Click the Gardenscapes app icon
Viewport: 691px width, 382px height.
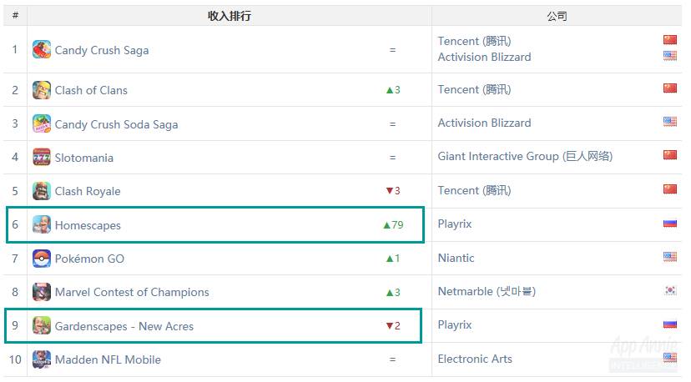[42, 325]
